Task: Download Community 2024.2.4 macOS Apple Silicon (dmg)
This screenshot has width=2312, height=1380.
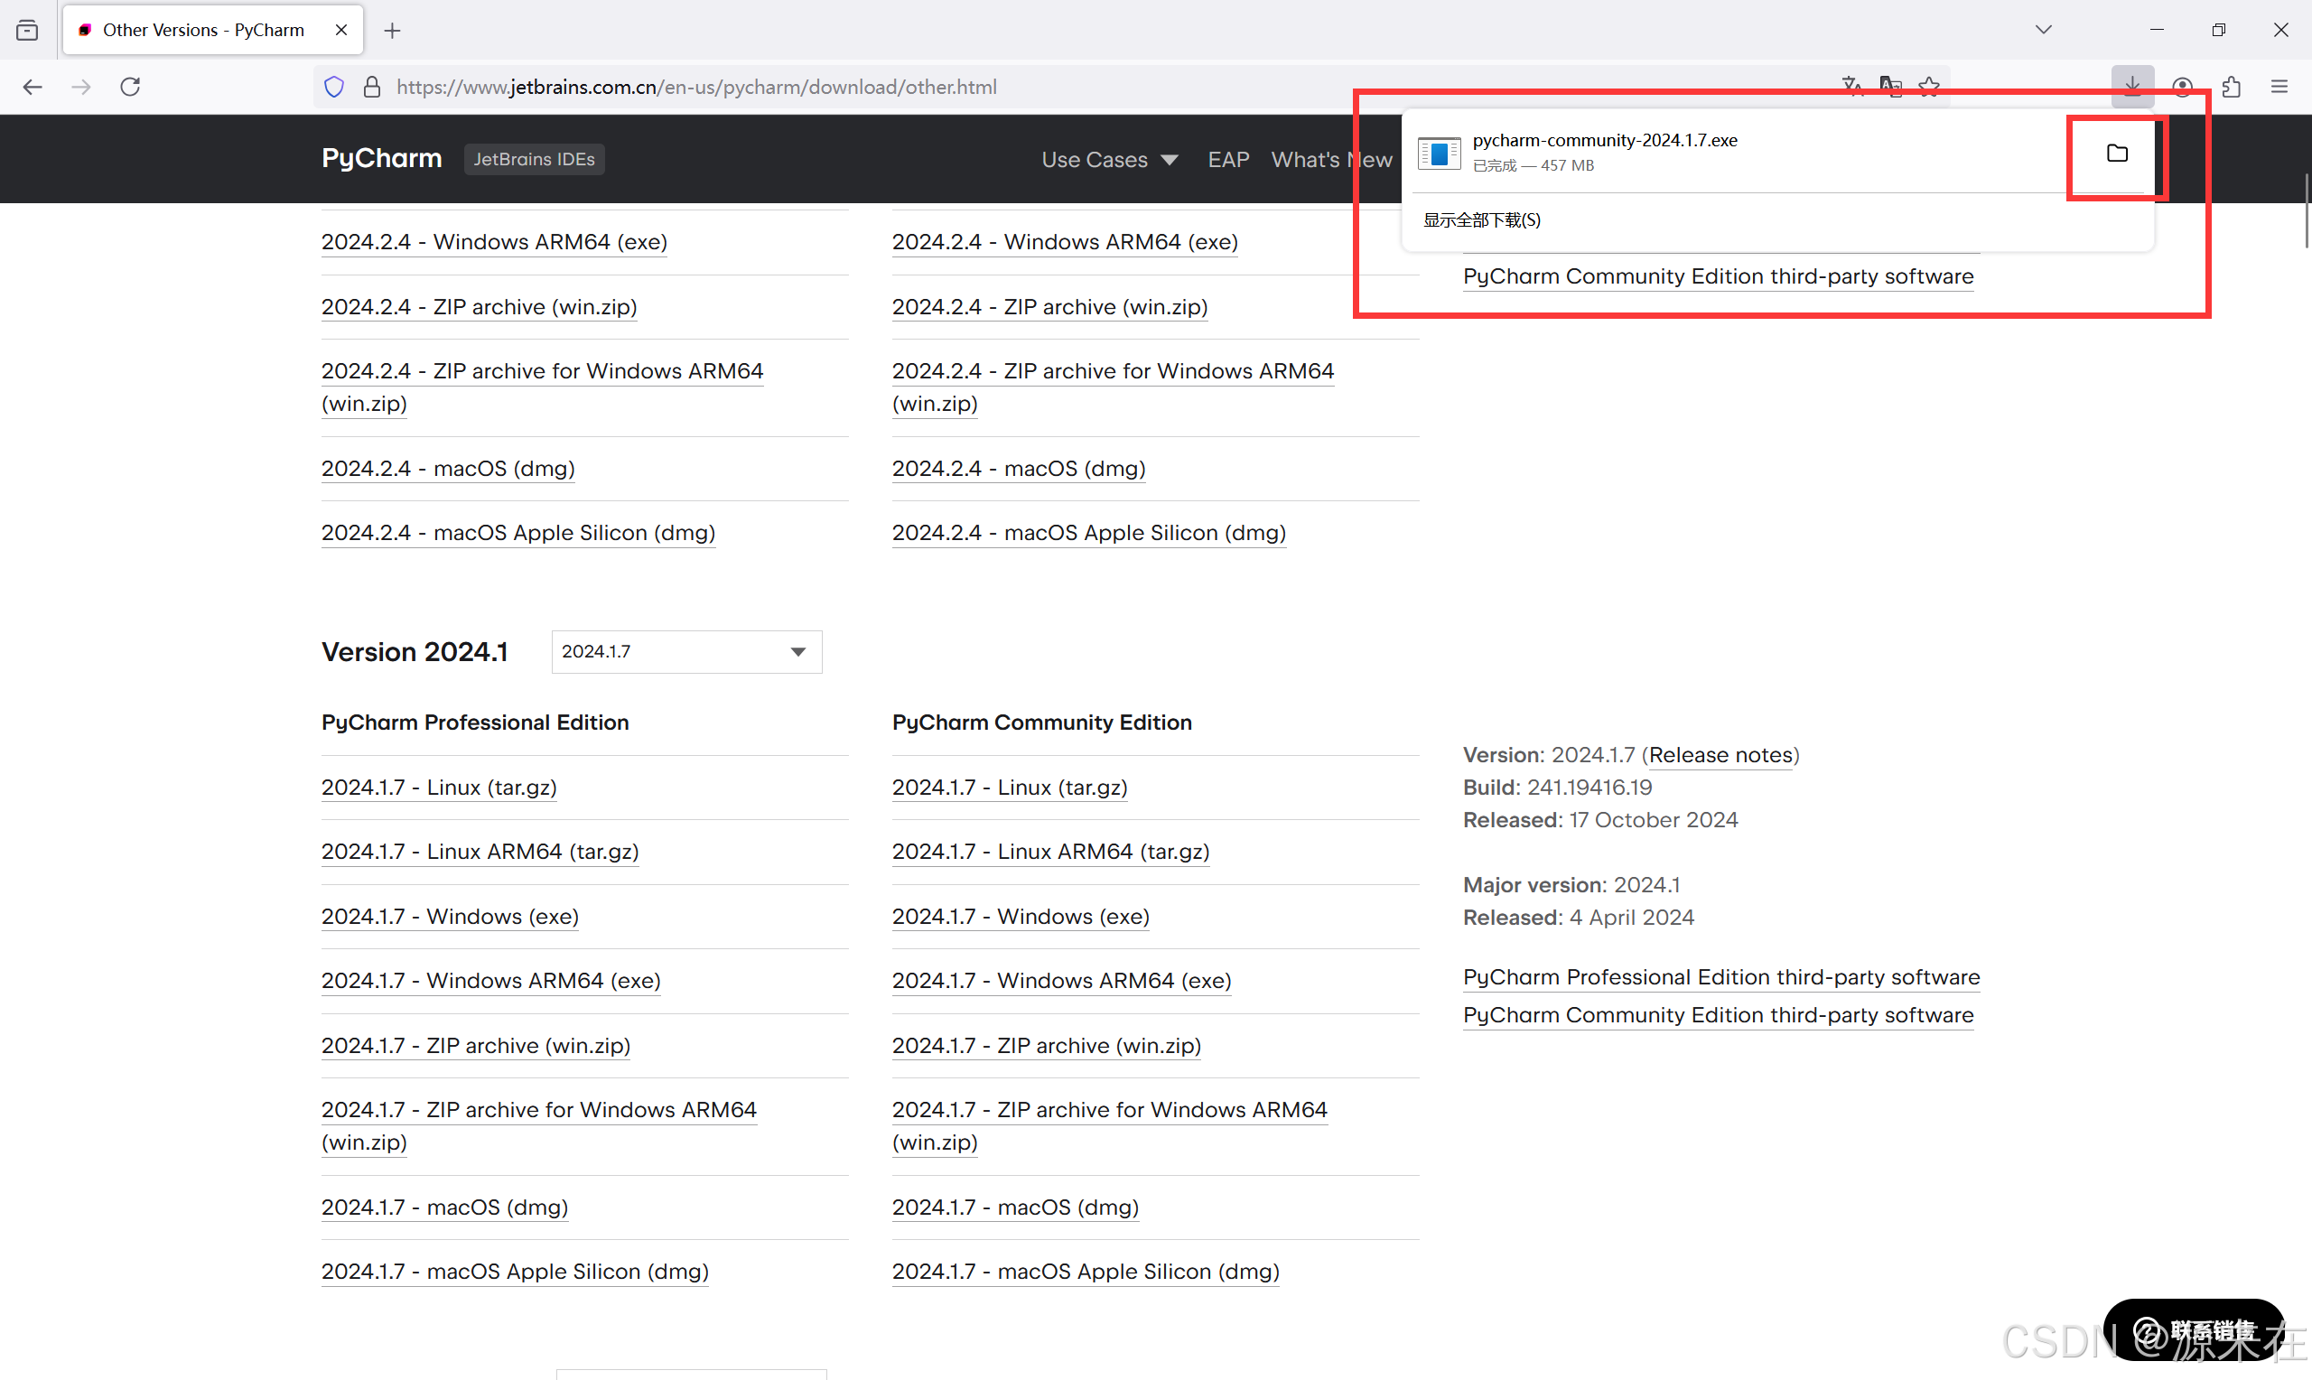Action: click(x=1088, y=533)
